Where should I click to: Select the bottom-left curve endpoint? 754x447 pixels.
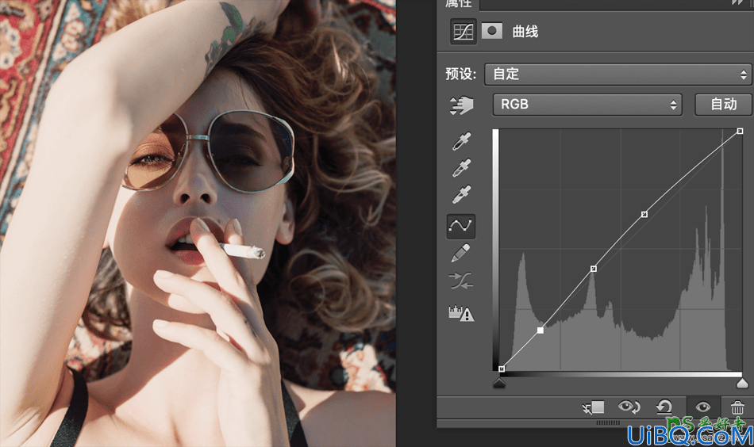point(502,369)
